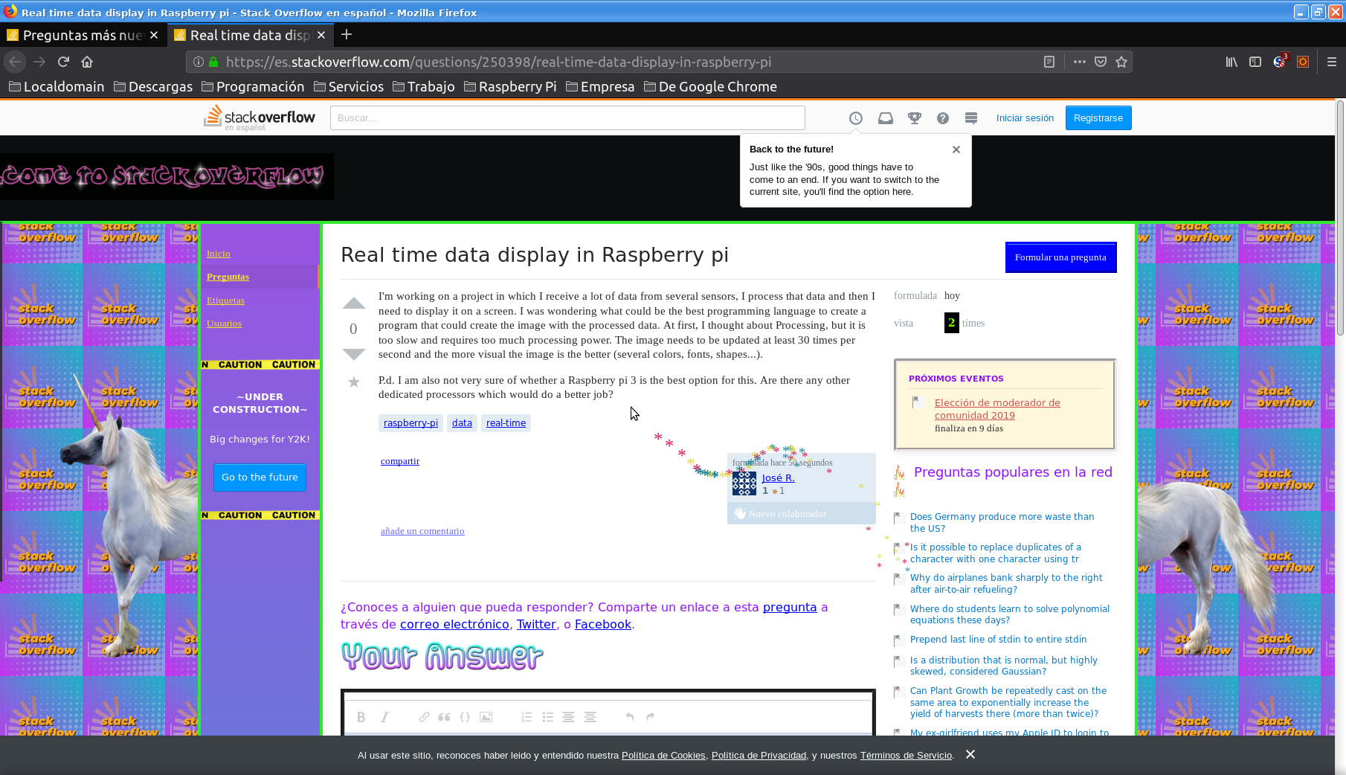Open José R. user profile
Viewport: 1346px width, 775px height.
click(778, 478)
